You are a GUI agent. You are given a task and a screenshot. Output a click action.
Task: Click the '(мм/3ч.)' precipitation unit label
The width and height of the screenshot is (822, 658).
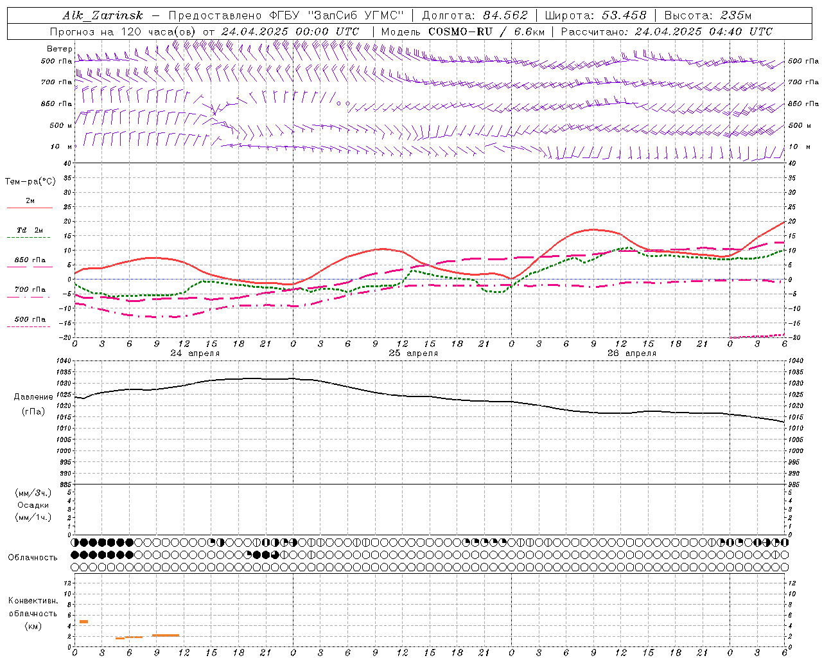(33, 493)
